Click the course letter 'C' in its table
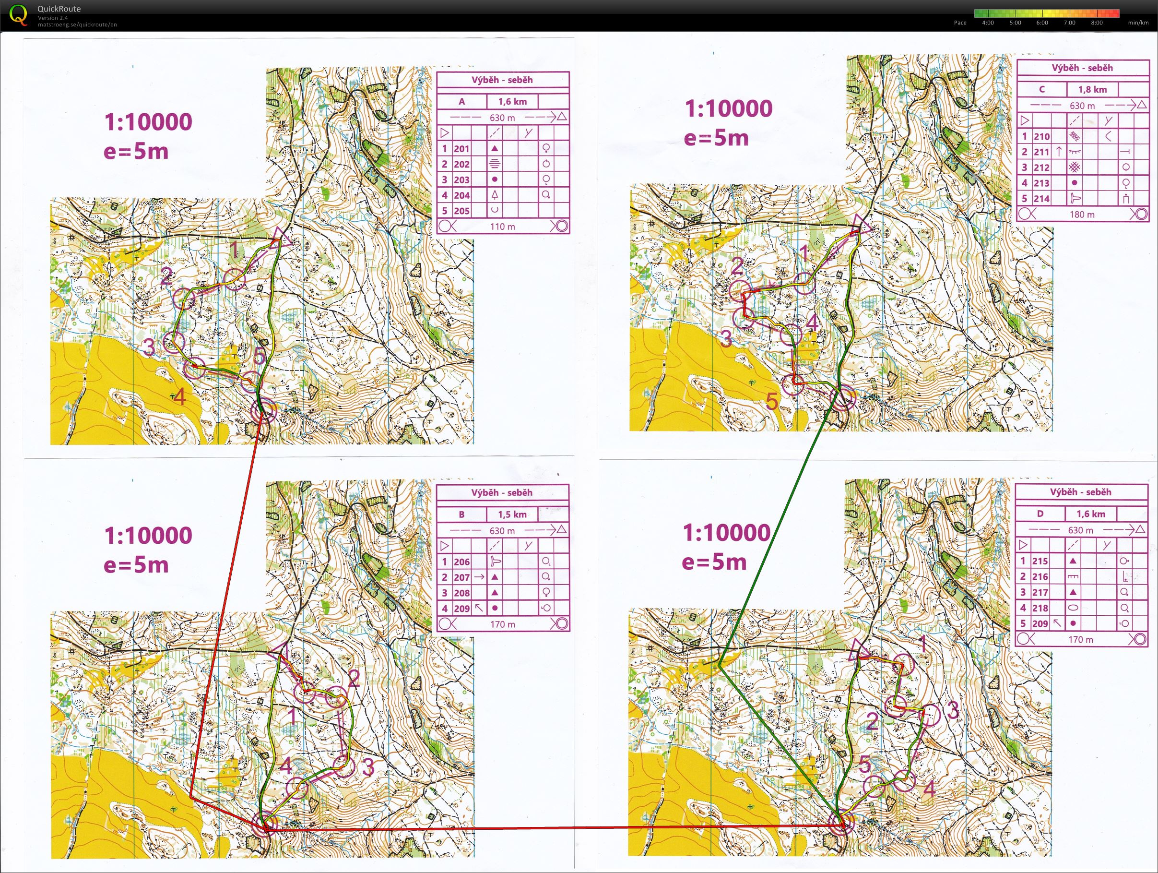 1042,90
